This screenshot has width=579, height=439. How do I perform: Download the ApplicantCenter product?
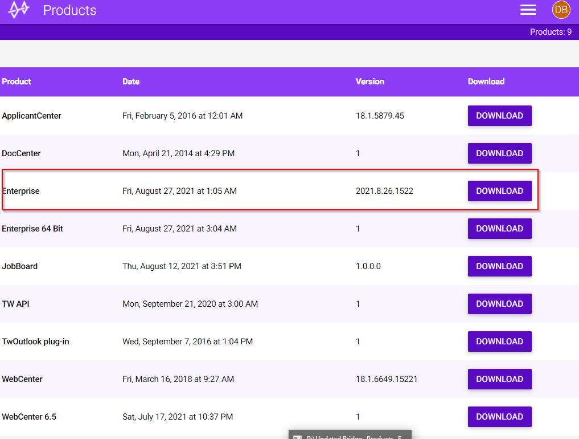(500, 116)
